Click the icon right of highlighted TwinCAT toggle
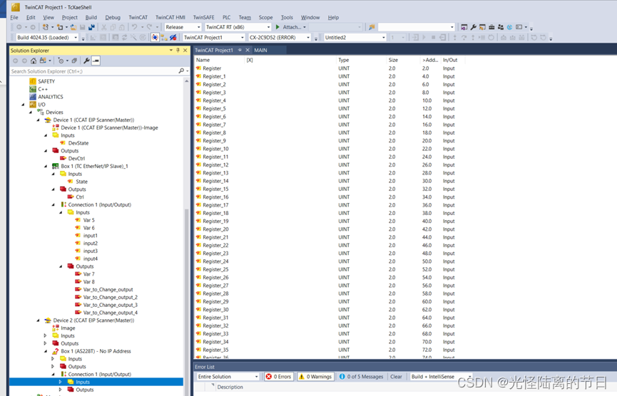This screenshot has width=617, height=396. pos(164,38)
